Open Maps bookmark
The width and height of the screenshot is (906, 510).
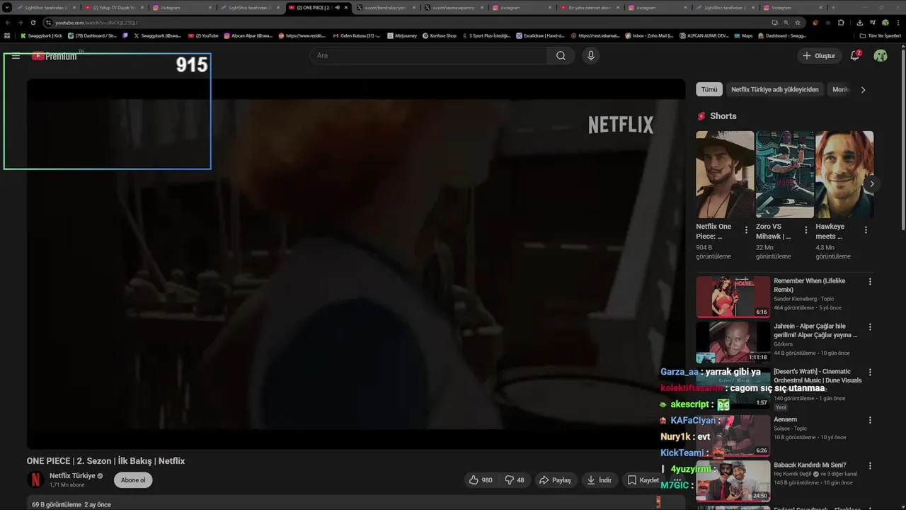coord(742,35)
